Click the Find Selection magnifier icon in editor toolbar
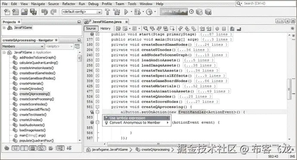Screen dimensions: 297x160 coord(145,28)
